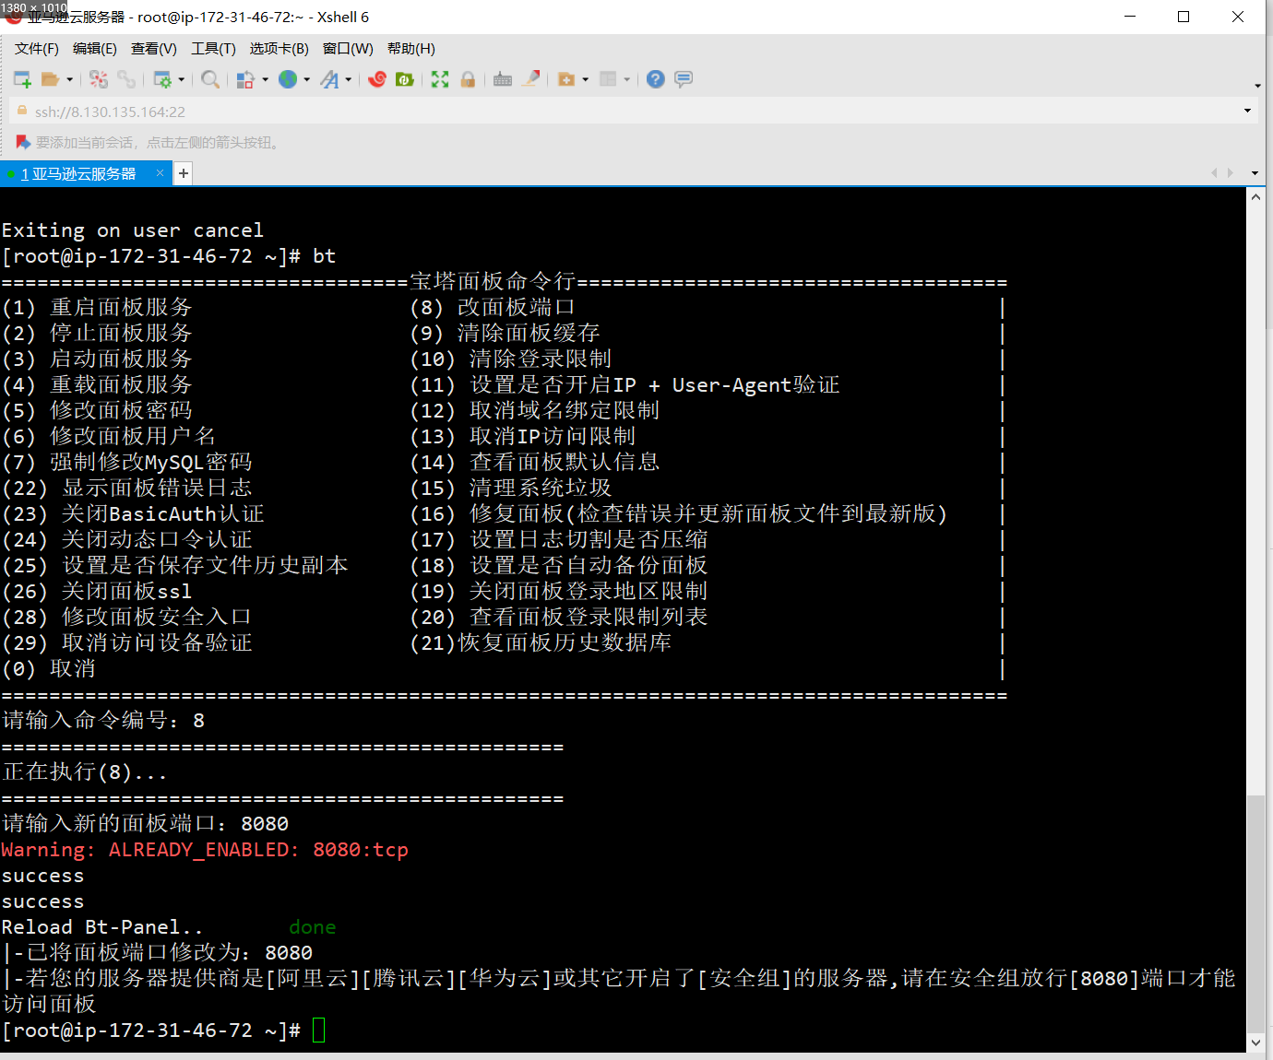The image size is (1273, 1060).
Task: Expand the font settings dropdown arrow
Action: 349,79
